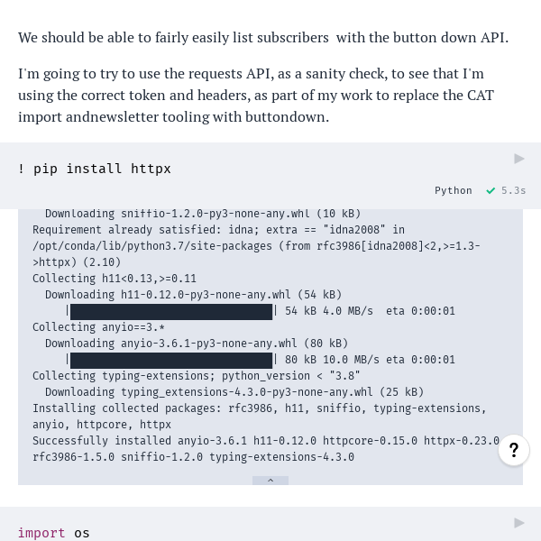This screenshot has height=541, width=541.
Task: Run the pip install httpx cell
Action: (519, 159)
